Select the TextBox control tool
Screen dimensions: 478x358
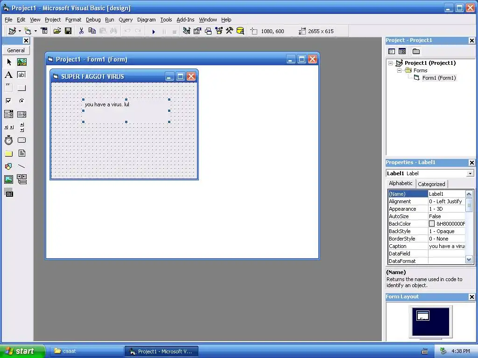pyautogui.click(x=21, y=75)
